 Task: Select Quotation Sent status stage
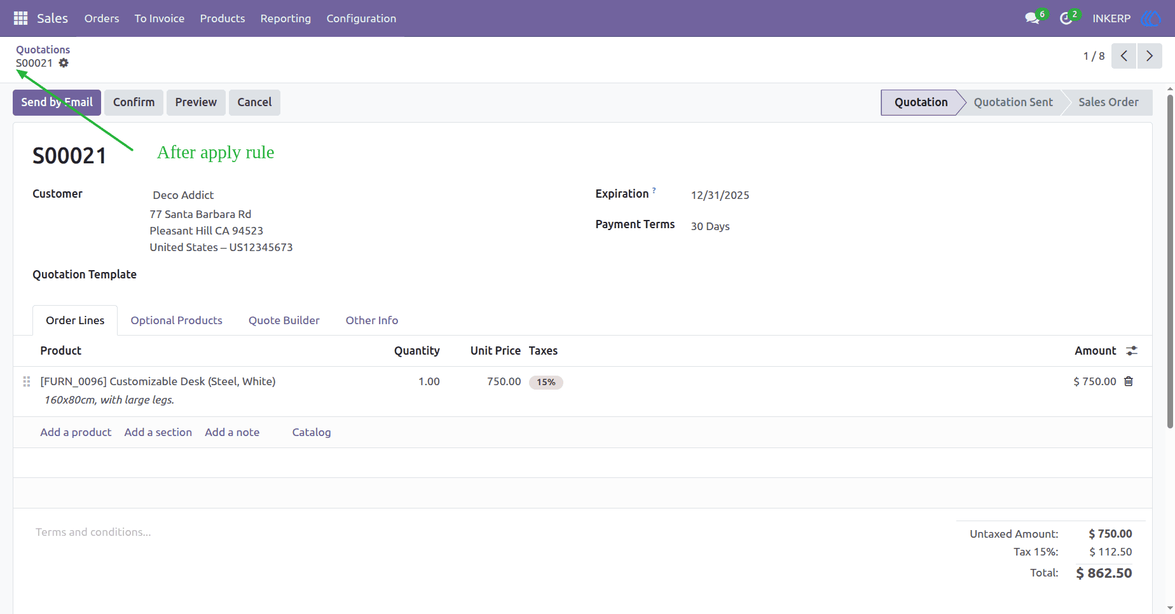tap(1013, 102)
